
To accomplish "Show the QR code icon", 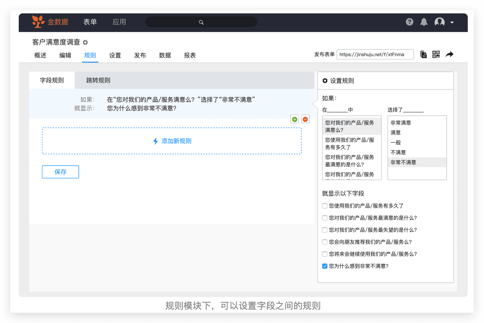I will [436, 54].
